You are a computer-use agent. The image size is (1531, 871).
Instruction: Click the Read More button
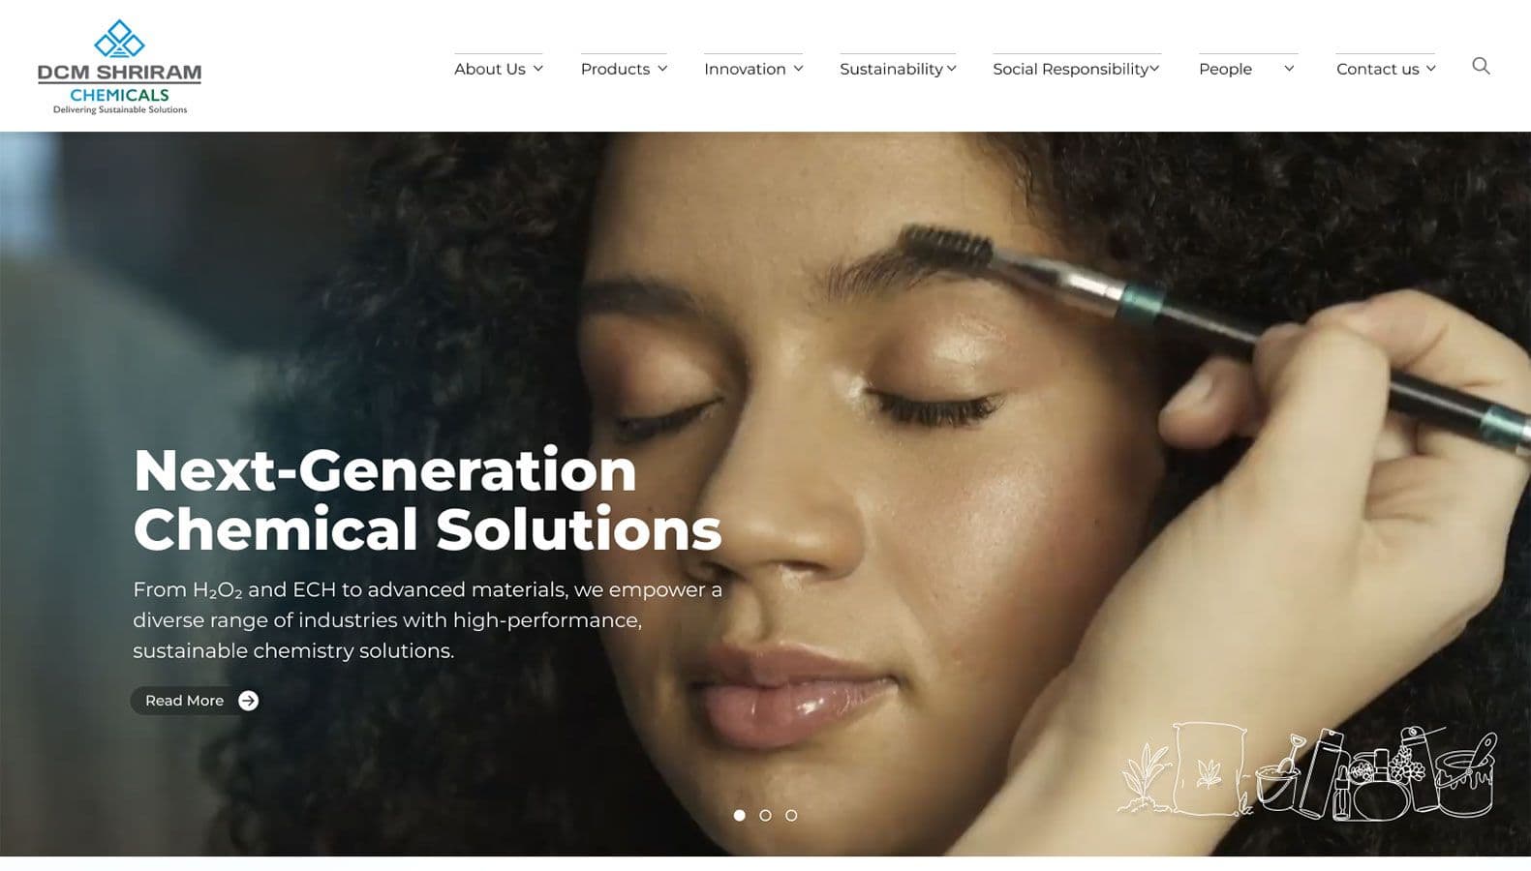tap(196, 701)
